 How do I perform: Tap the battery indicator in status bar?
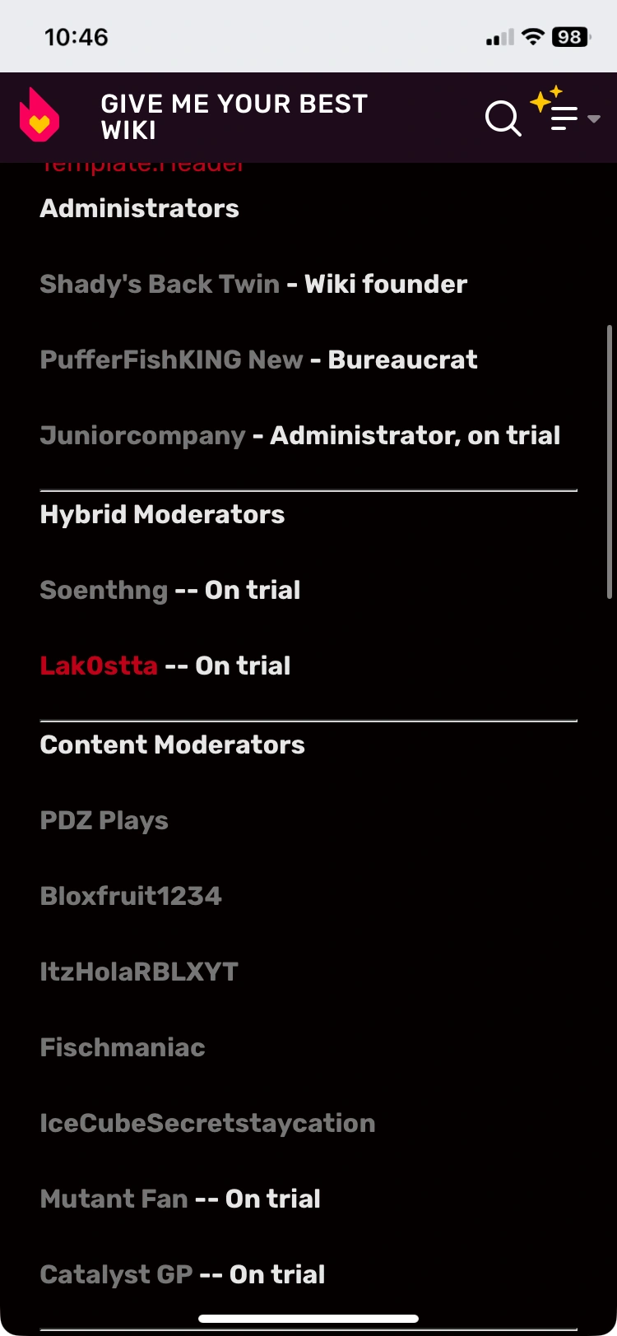tap(570, 37)
